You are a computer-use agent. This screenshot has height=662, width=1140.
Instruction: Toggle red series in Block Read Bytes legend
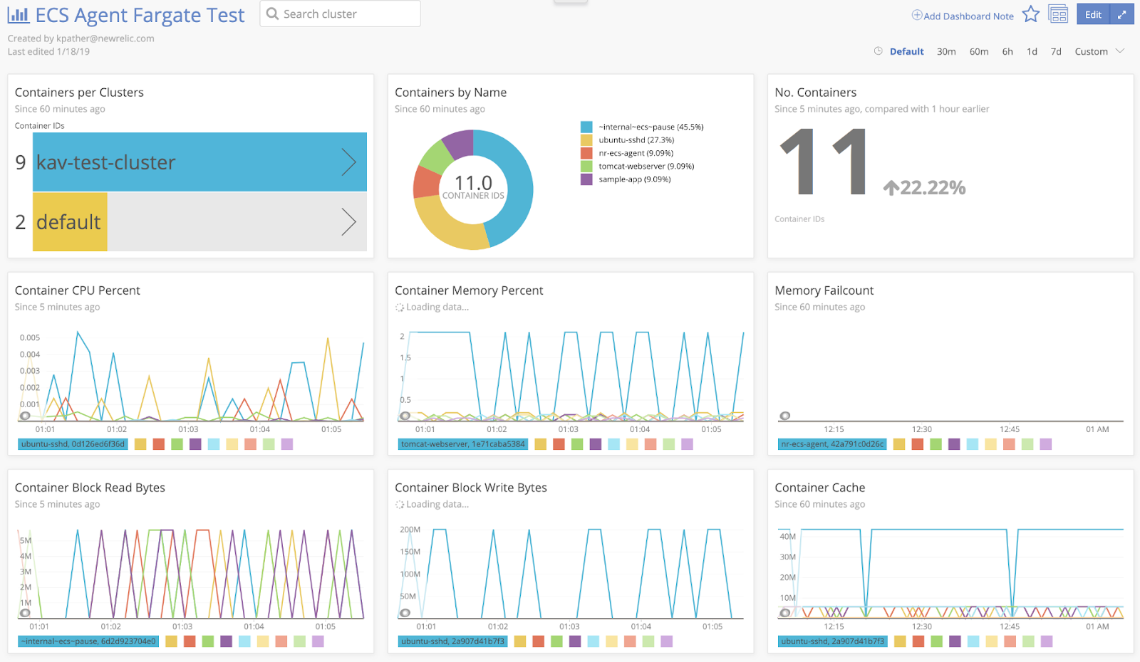[x=190, y=641]
